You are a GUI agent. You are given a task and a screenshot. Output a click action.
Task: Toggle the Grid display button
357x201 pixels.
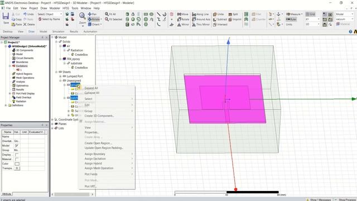pos(311,14)
